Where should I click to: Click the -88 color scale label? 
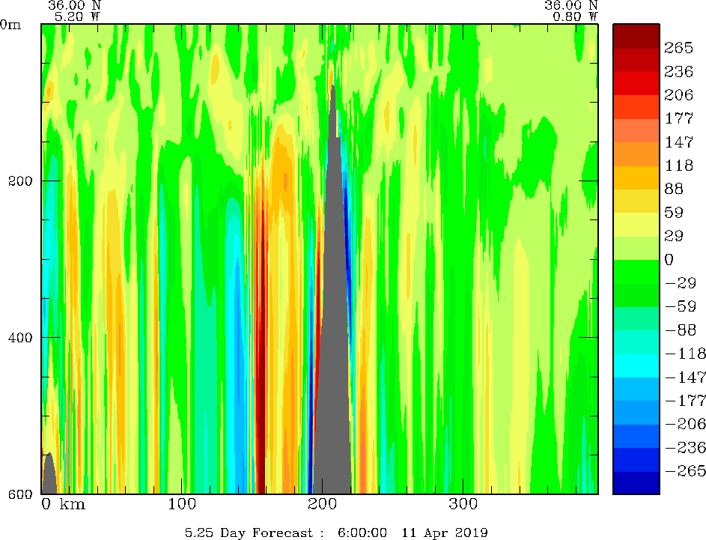pos(678,330)
